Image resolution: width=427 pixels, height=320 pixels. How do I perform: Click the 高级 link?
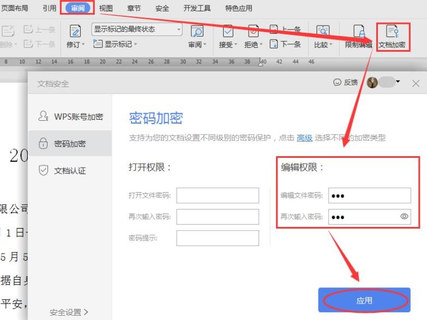tap(304, 138)
